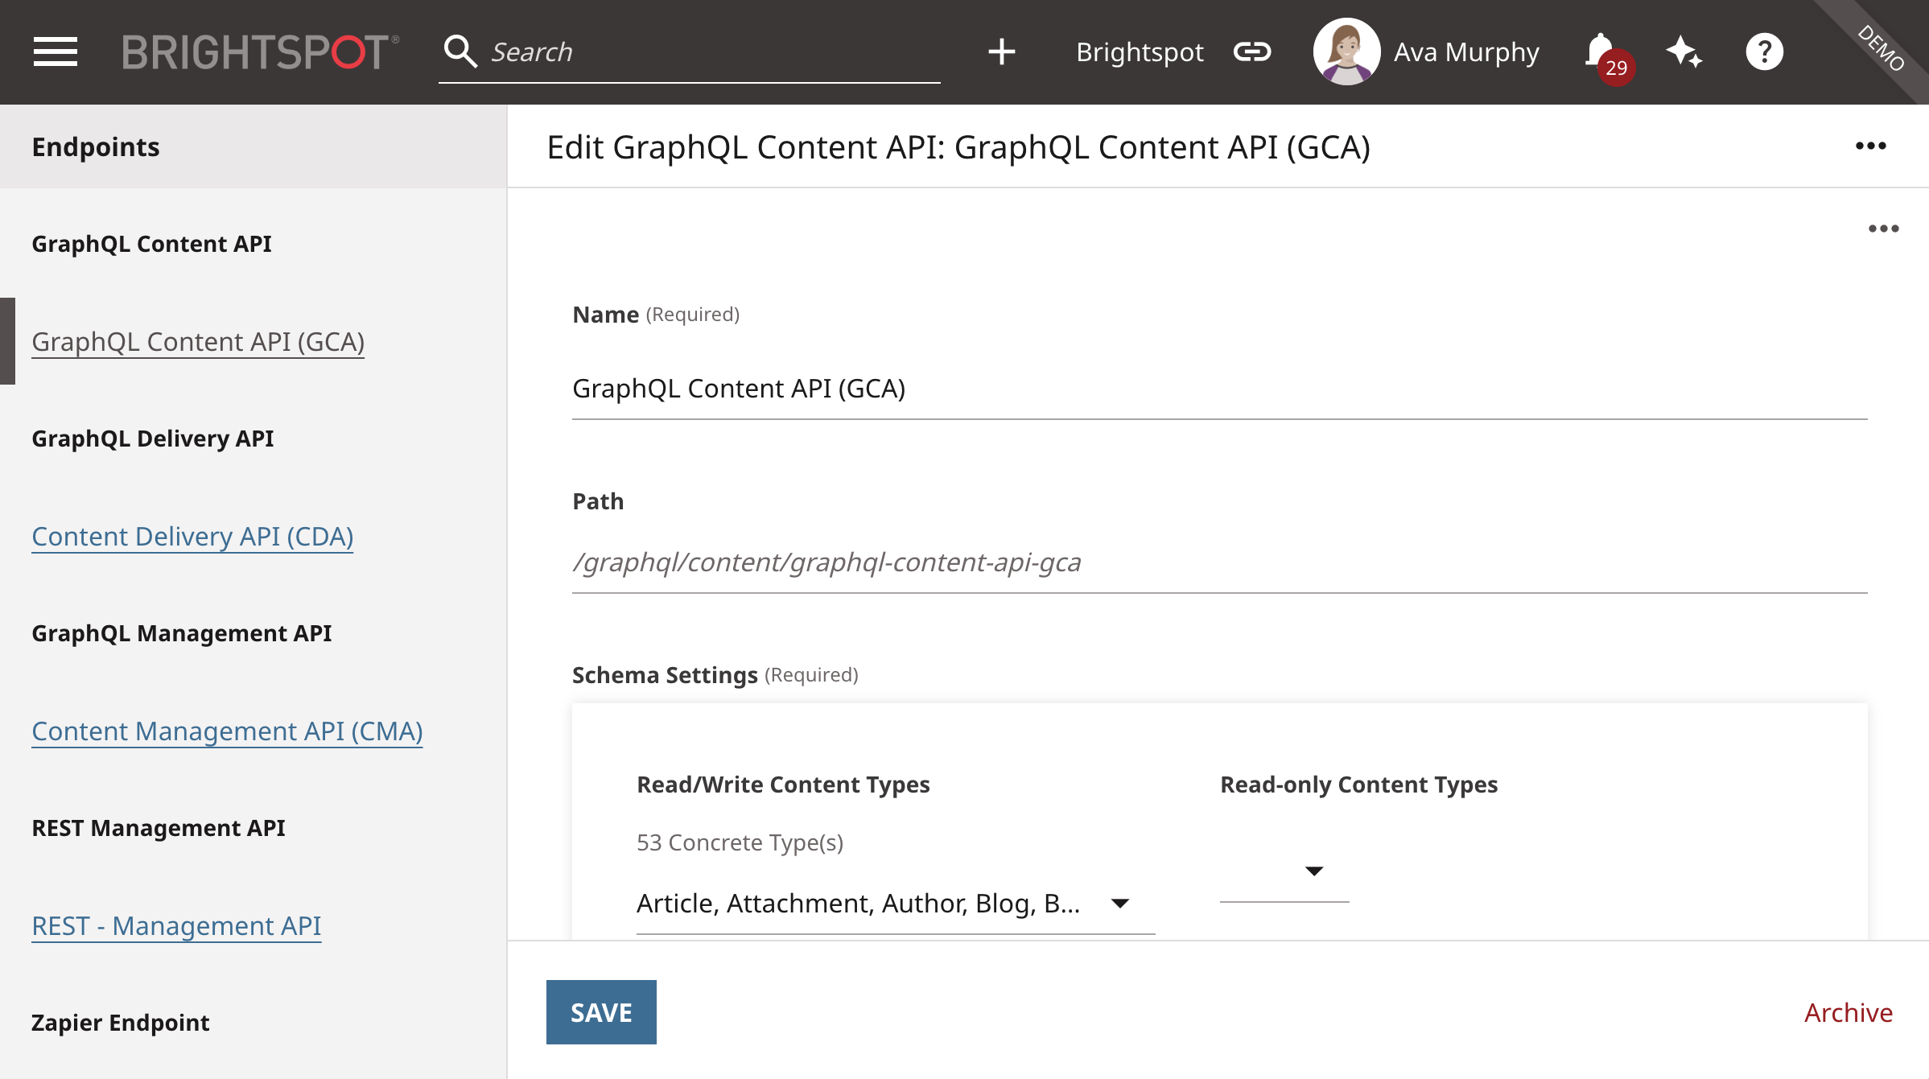The width and height of the screenshot is (1929, 1079).
Task: Click REST Management API section heading
Action: (x=158, y=827)
